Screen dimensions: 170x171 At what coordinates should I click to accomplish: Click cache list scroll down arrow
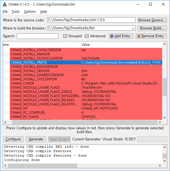pyautogui.click(x=164, y=117)
